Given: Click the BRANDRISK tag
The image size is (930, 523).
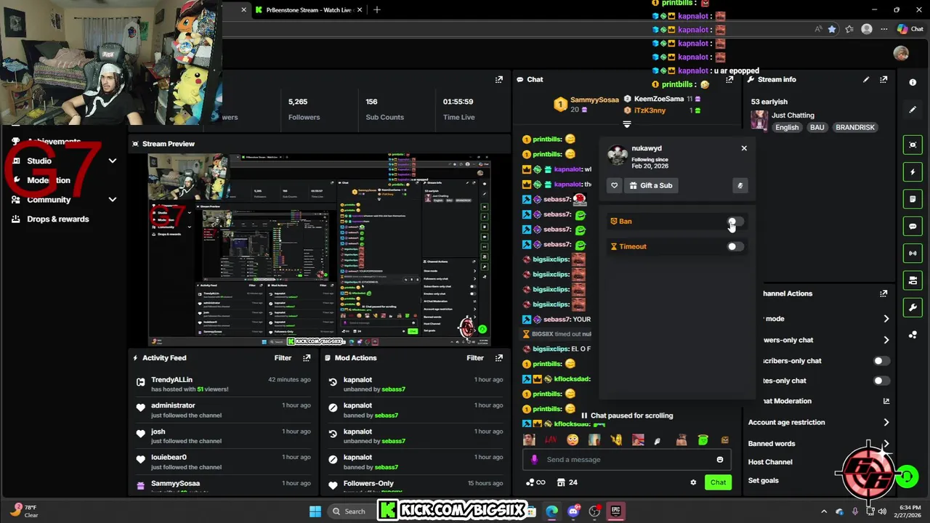Looking at the screenshot, I should coord(854,127).
